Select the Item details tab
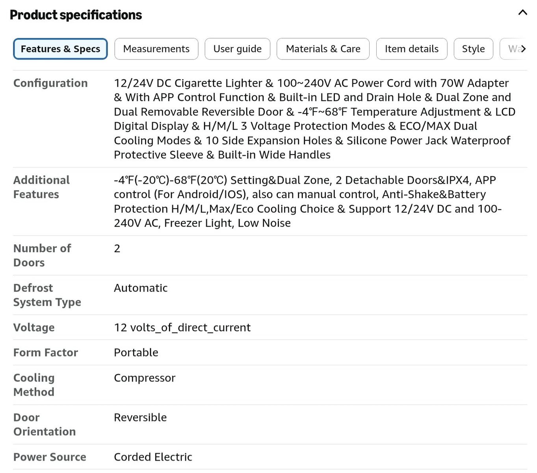The width and height of the screenshot is (537, 473). tap(412, 49)
